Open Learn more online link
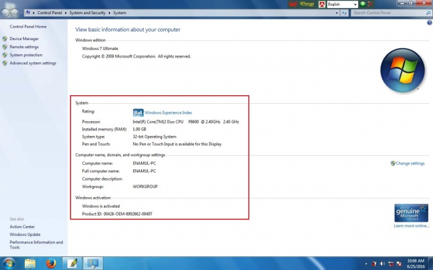 (x=411, y=226)
